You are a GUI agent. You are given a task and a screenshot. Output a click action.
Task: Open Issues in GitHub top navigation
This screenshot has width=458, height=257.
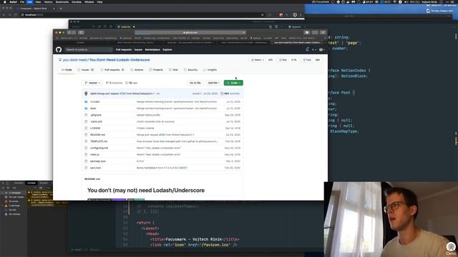[138, 49]
